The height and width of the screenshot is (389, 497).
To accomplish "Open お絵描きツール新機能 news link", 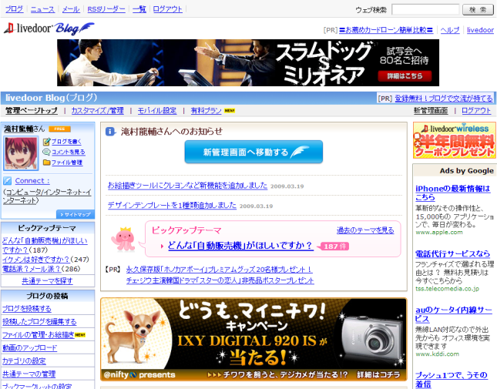I will click(x=187, y=186).
